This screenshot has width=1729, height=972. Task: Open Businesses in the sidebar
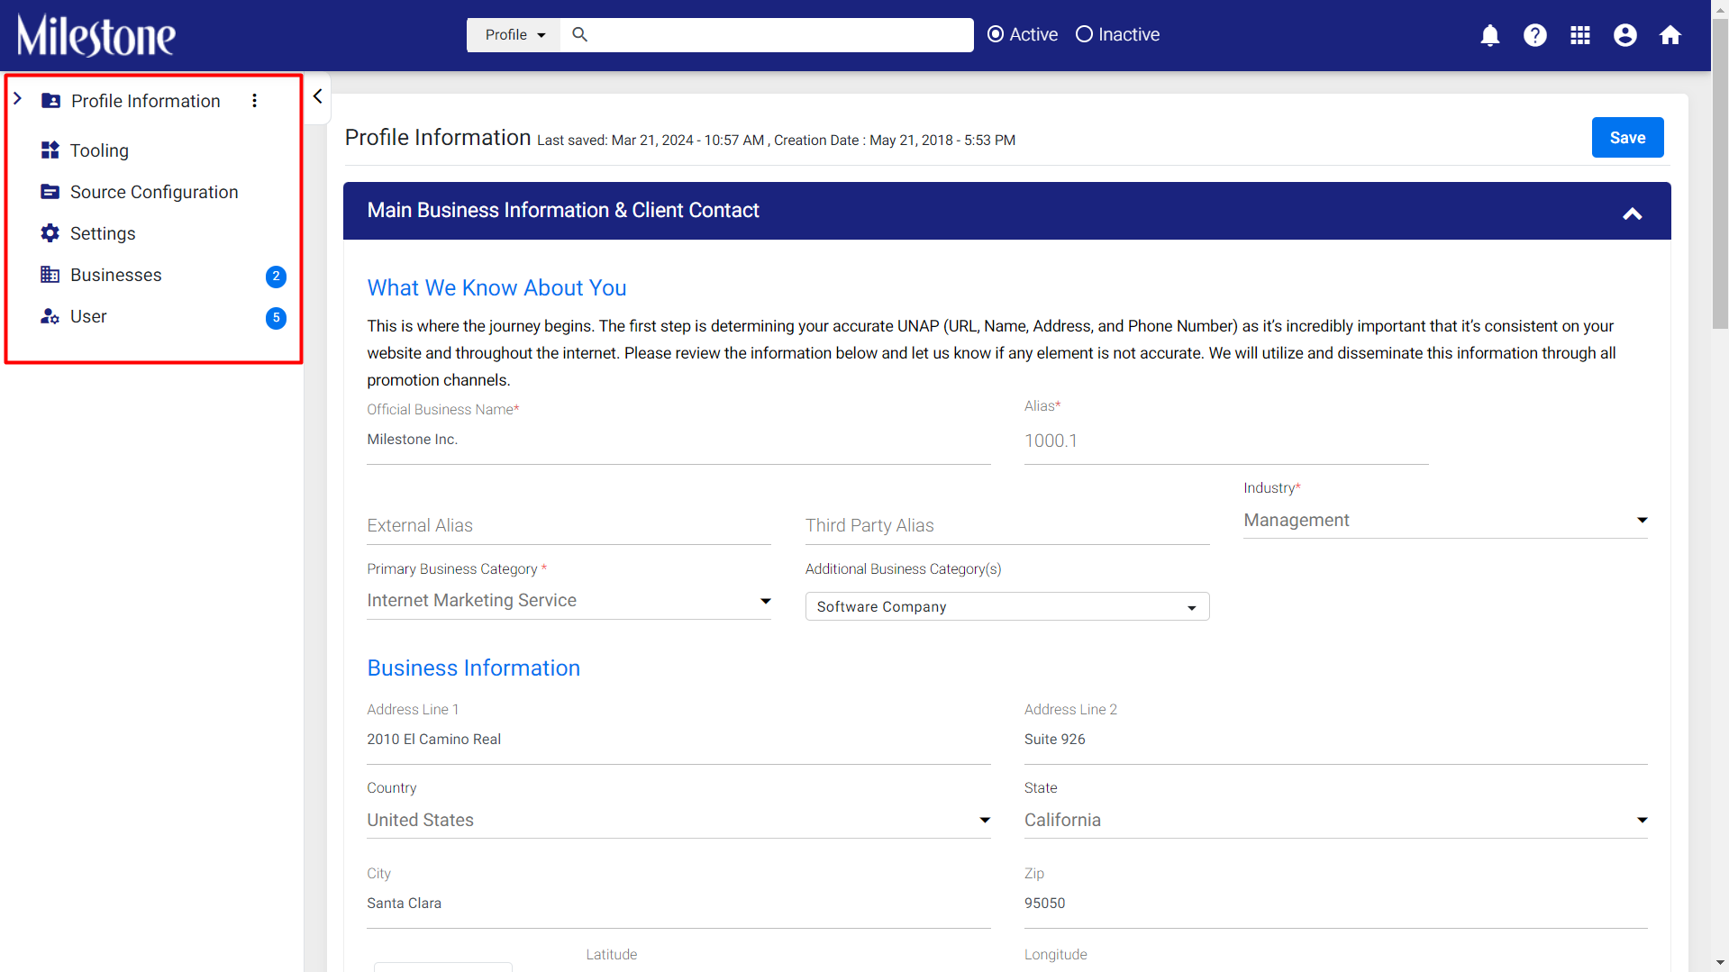pyautogui.click(x=116, y=275)
